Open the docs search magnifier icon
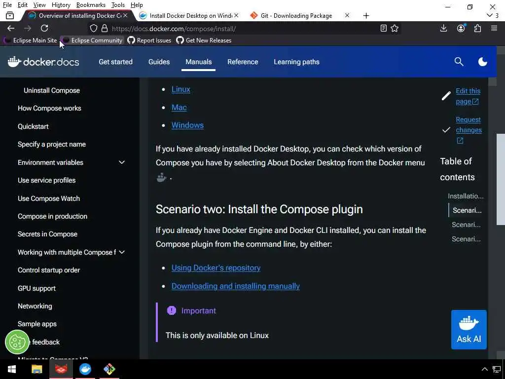 (x=459, y=62)
